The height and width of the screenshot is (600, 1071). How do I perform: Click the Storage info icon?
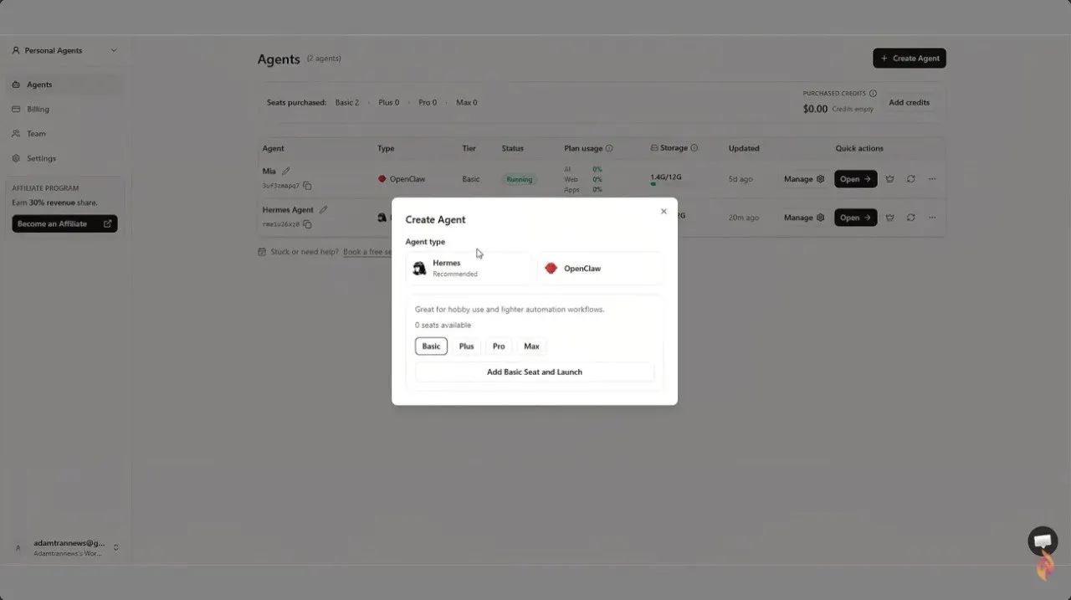pyautogui.click(x=694, y=148)
